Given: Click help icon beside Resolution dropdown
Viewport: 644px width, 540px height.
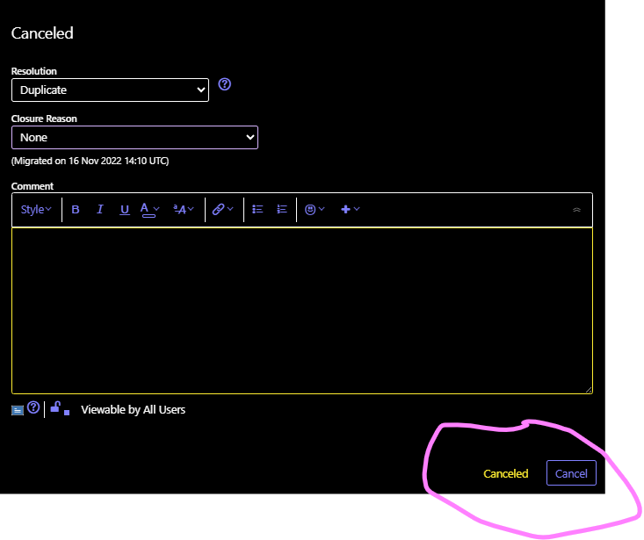Looking at the screenshot, I should [x=225, y=85].
